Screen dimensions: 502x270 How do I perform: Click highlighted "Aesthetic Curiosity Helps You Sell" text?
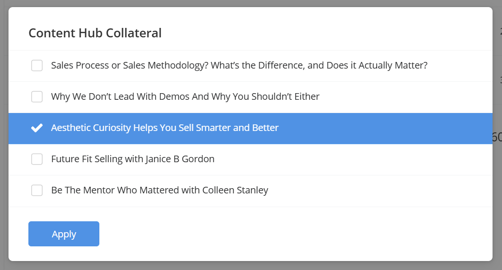click(165, 128)
